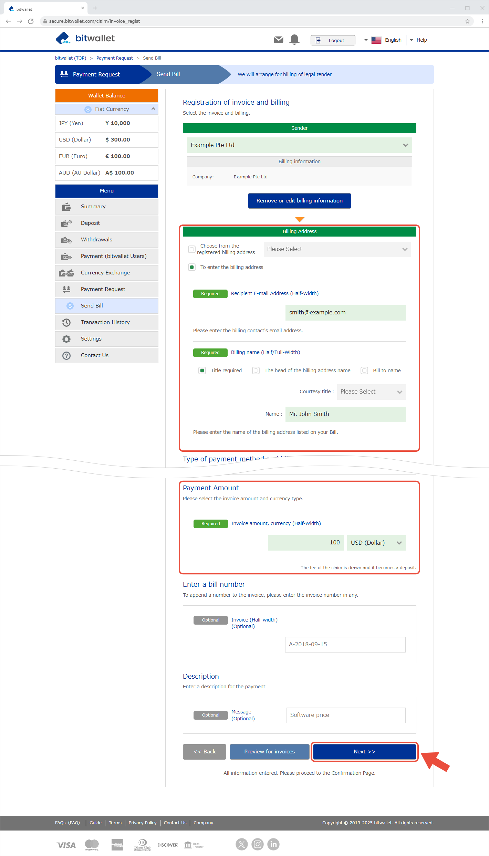Click 'Remove or edit billing information' button
Image resolution: width=489 pixels, height=856 pixels.
tap(299, 201)
